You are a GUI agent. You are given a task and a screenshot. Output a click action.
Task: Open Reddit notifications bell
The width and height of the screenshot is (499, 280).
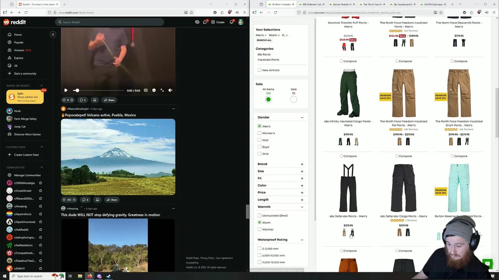click(x=231, y=22)
